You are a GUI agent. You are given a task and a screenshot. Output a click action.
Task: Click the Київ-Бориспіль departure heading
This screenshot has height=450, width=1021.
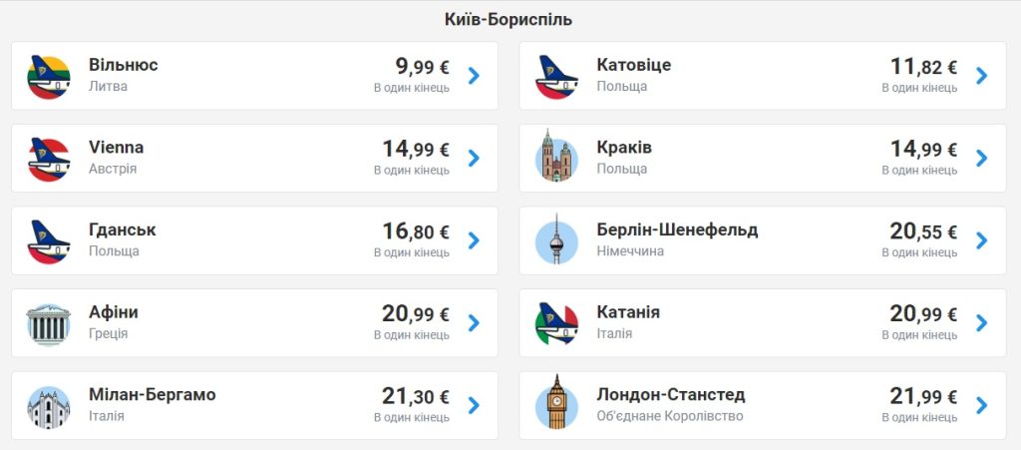click(509, 20)
